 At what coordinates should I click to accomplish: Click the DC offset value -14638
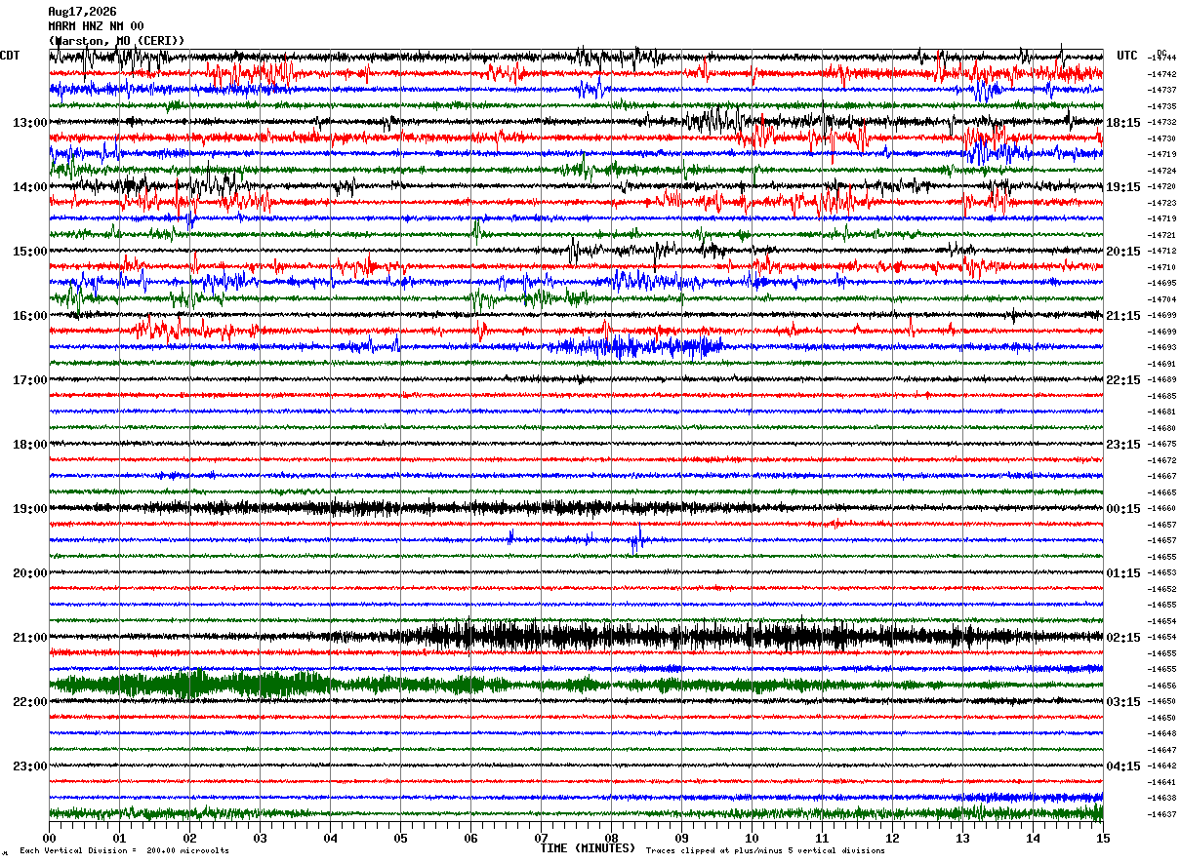tap(1161, 798)
